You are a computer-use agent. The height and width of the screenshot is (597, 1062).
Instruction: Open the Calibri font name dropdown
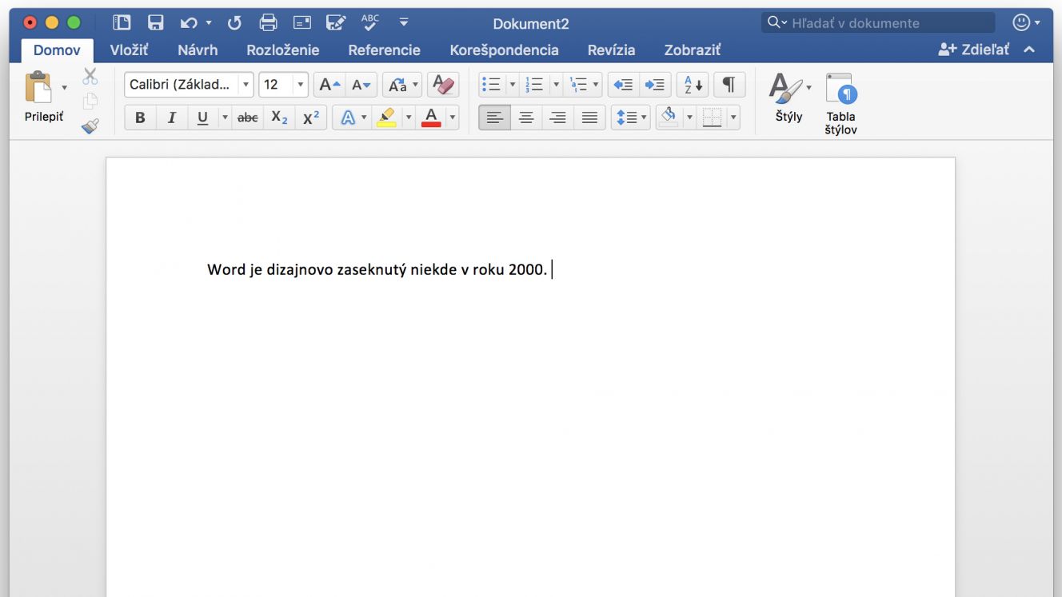click(246, 85)
